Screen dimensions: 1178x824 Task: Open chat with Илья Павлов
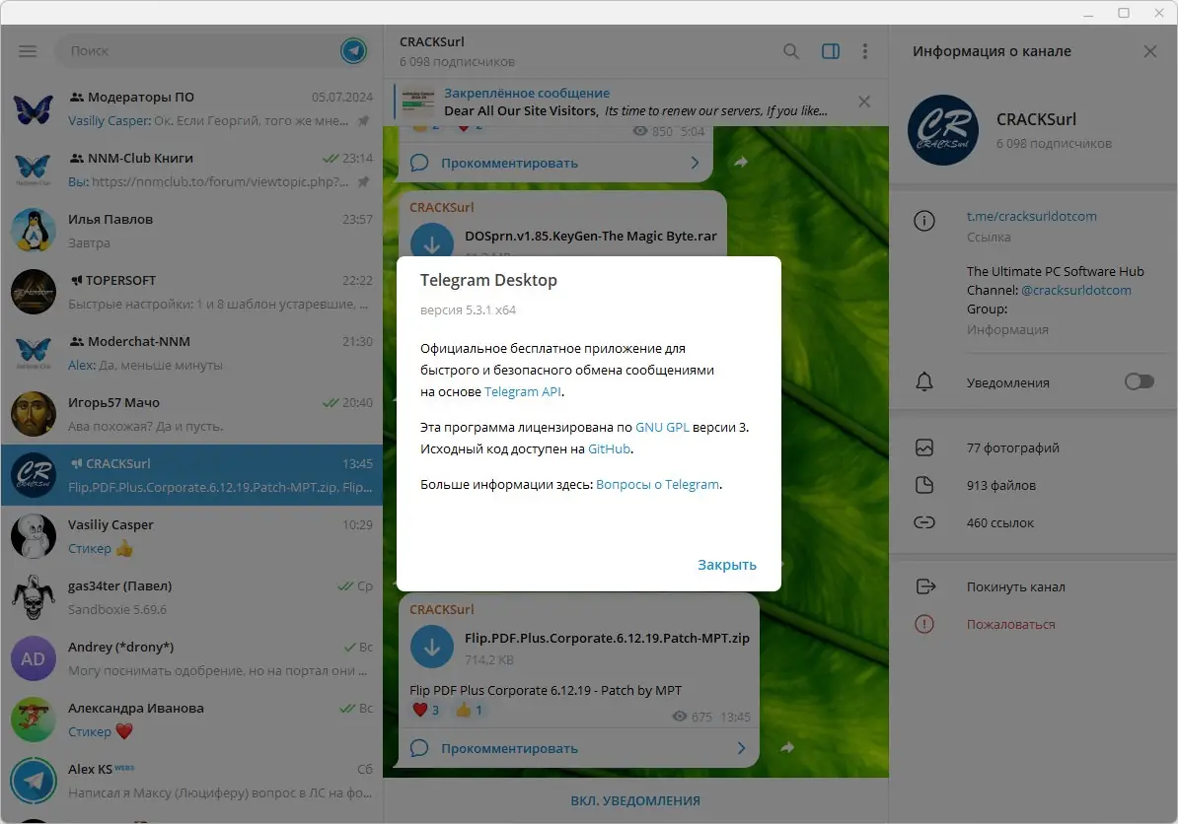click(191, 232)
